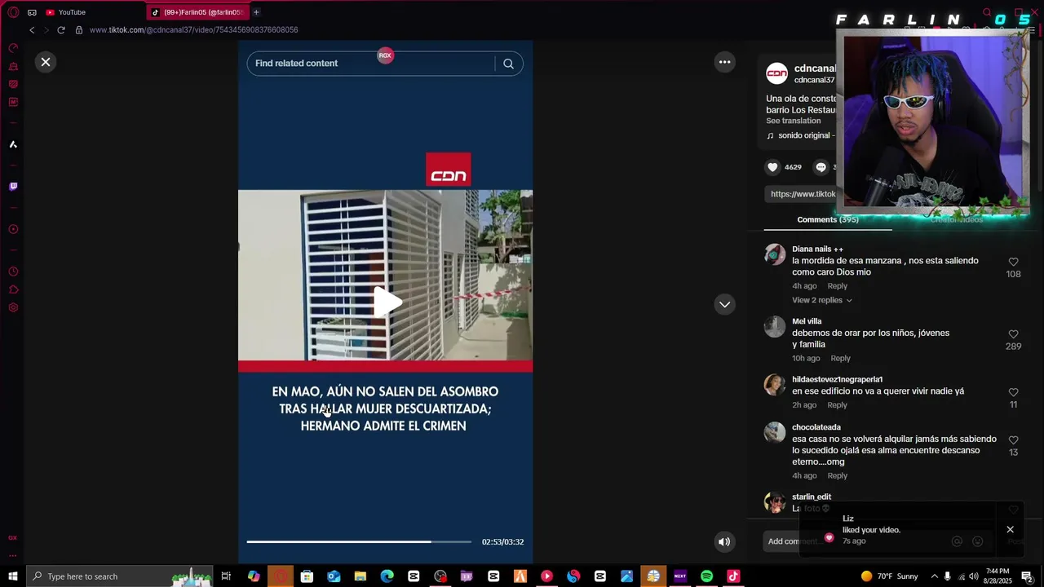The image size is (1044, 587).
Task: Like chocolateada's comment
Action: coord(1013,440)
